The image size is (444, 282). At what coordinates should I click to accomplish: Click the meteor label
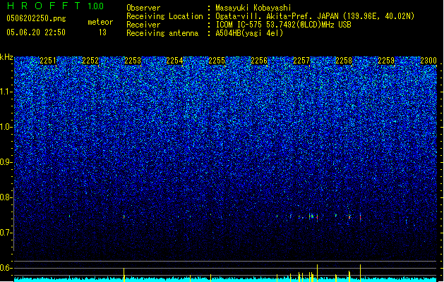(100, 22)
